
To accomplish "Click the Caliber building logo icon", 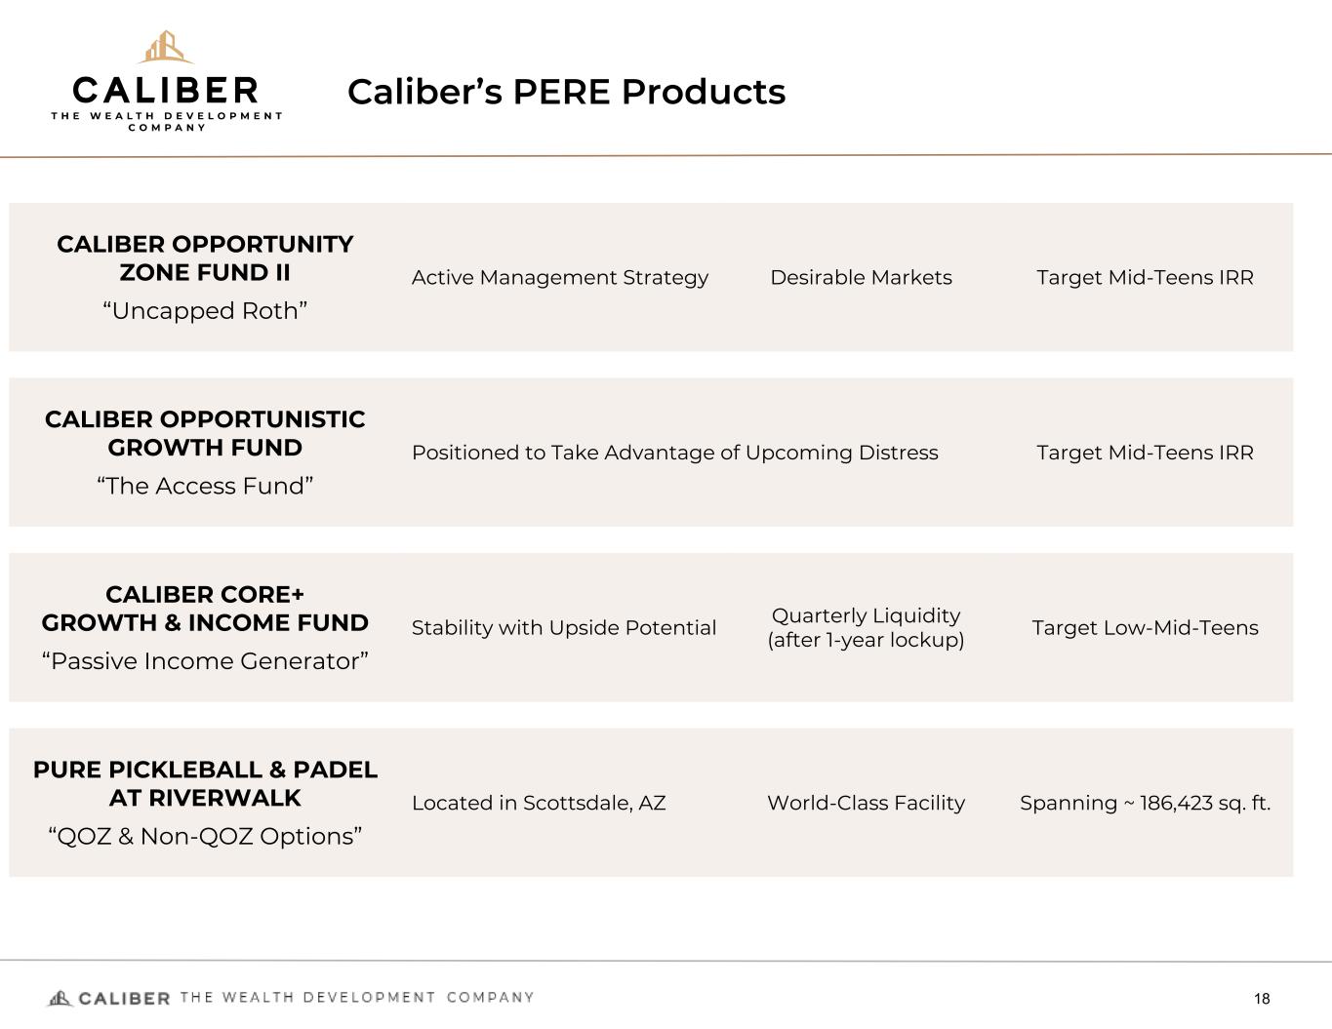I will [165, 47].
